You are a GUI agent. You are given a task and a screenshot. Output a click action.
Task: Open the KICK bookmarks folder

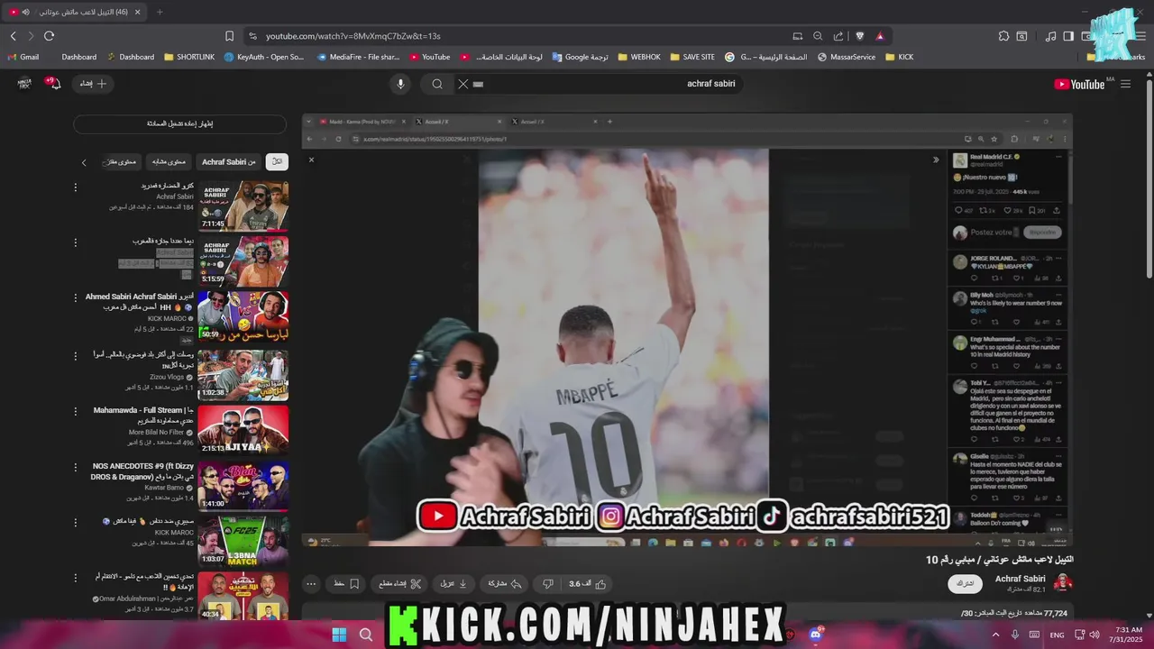[x=900, y=57]
